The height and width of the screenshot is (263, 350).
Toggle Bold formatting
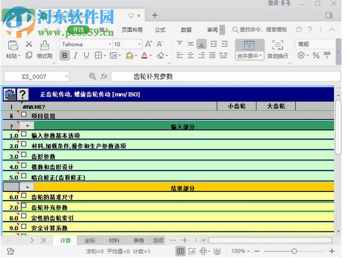tap(65, 55)
